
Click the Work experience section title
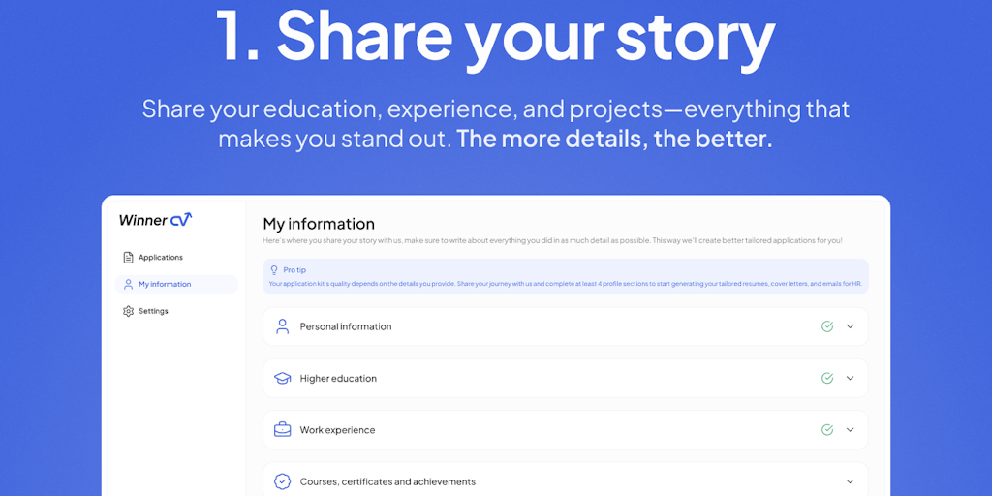point(337,430)
